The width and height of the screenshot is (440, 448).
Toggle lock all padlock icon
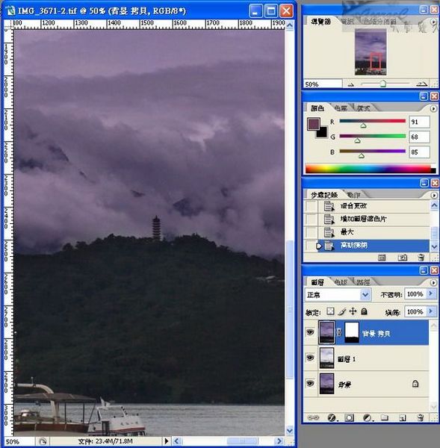click(x=364, y=311)
